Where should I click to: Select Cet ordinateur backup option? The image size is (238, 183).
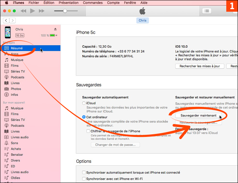click(84, 117)
